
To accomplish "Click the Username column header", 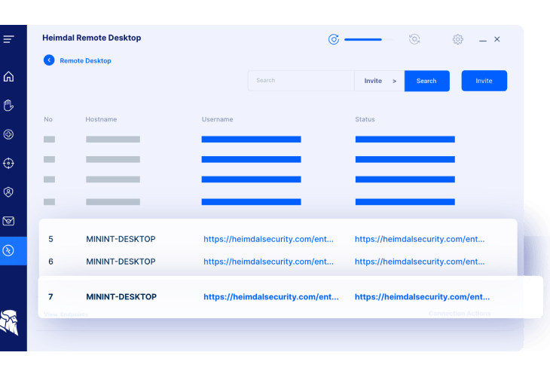I will pos(218,119).
